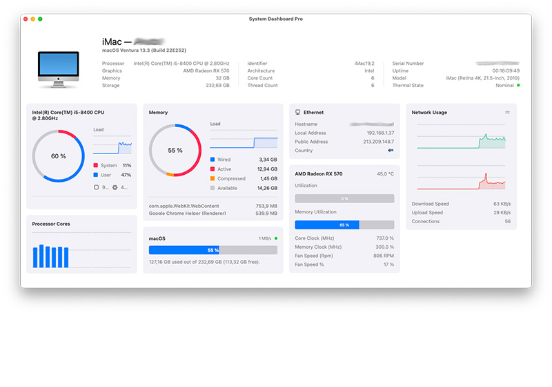Screen dimensions: 552x387
Task: Click the Identifier value iMac19,2
Action: [364, 64]
